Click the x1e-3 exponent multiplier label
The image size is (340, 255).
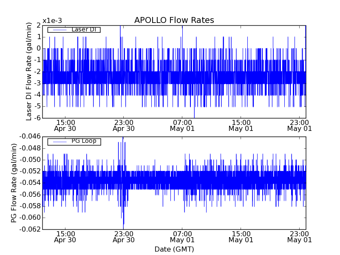coord(52,21)
